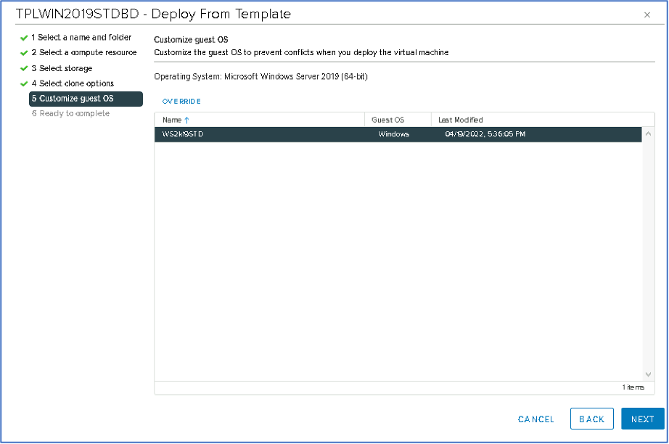Close the Deploy From Template dialog

[x=647, y=15]
